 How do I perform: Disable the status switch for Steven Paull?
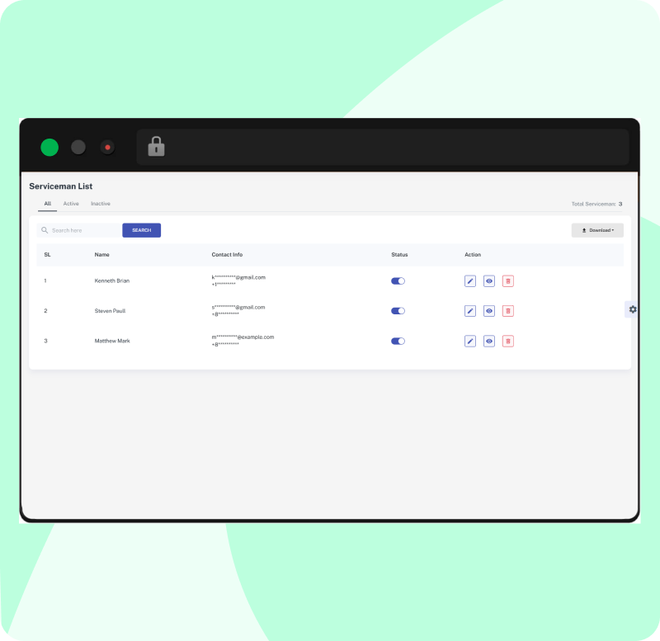[x=398, y=311]
